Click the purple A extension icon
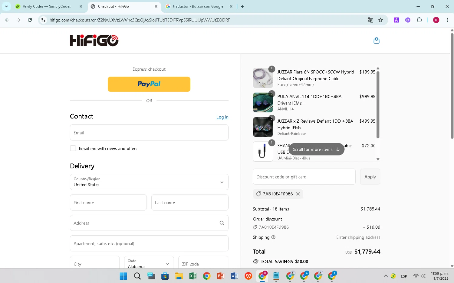 (x=396, y=20)
